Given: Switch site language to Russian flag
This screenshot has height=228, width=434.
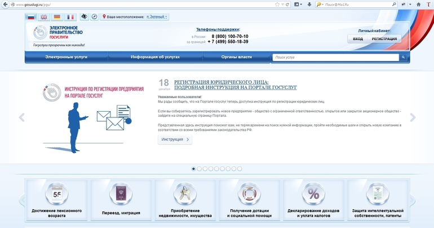Looking at the screenshot, I should point(31,17).
